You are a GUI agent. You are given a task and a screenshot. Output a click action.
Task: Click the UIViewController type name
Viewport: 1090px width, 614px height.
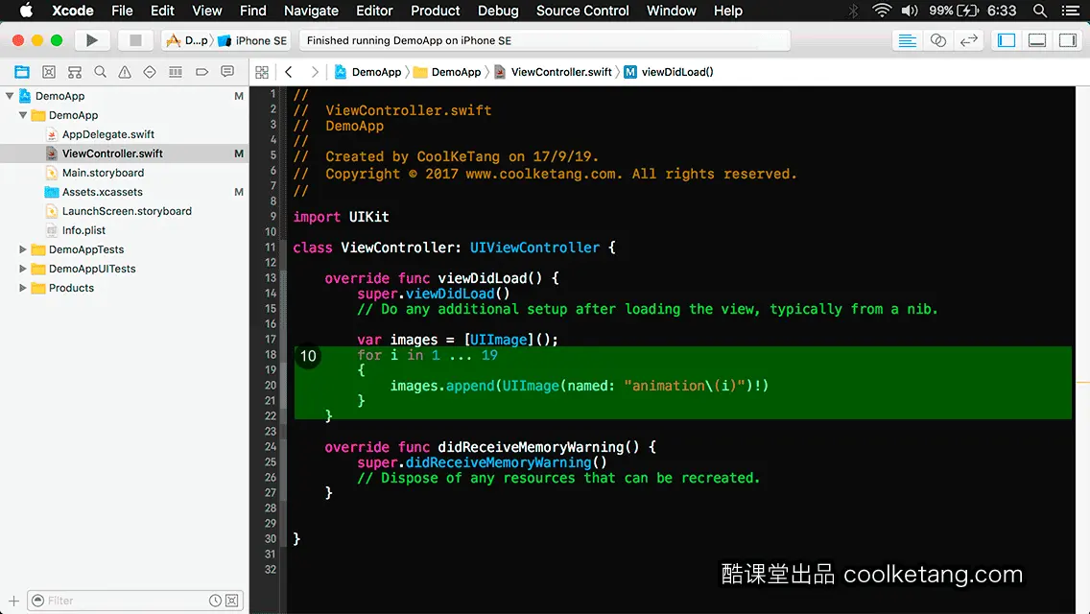[534, 248]
